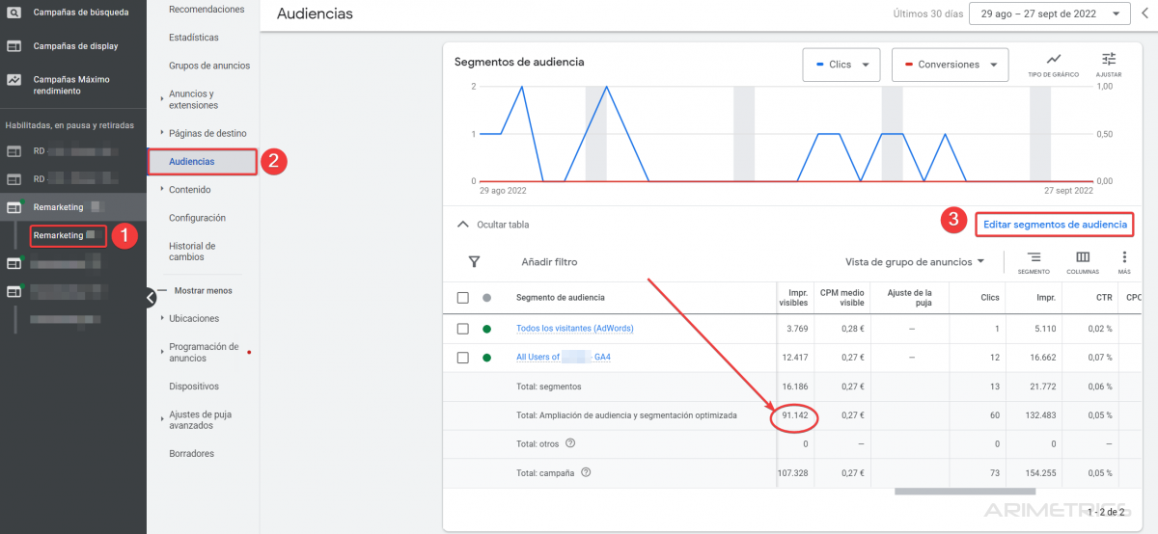This screenshot has height=534, width=1158.
Task: Sort by Ajuste de la puja column
Action: pyautogui.click(x=909, y=298)
